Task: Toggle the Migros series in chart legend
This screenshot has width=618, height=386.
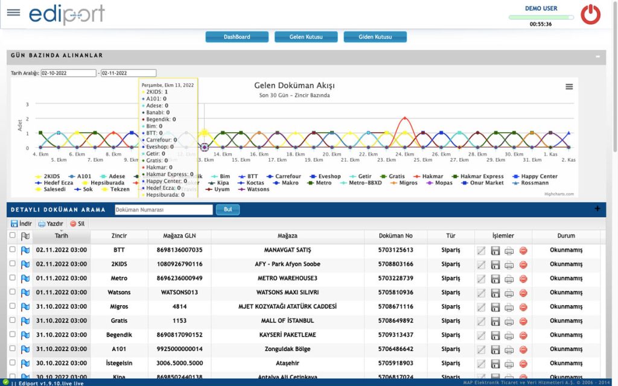Action: pyautogui.click(x=404, y=183)
